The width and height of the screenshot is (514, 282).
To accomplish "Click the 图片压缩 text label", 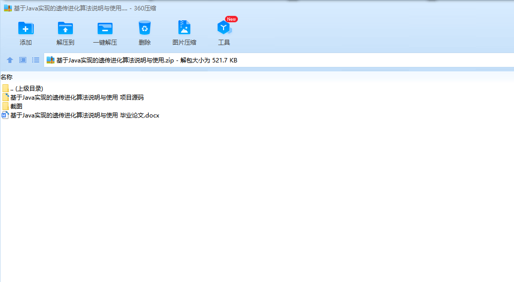I will [184, 43].
